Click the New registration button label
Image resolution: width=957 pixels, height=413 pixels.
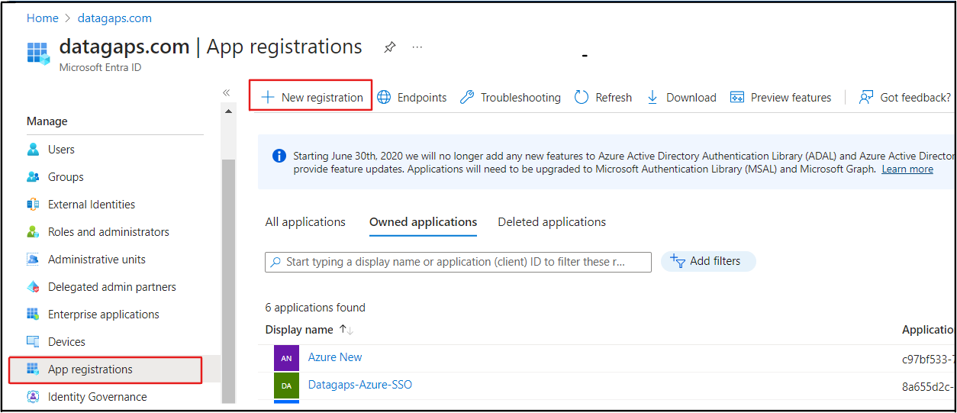[x=322, y=98]
